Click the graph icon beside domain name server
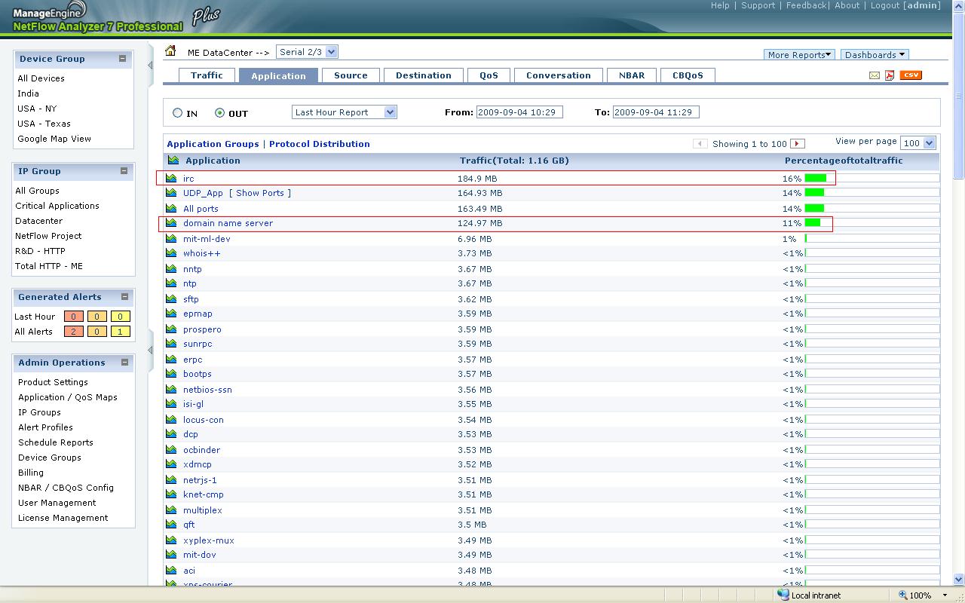The image size is (965, 603). pos(172,223)
